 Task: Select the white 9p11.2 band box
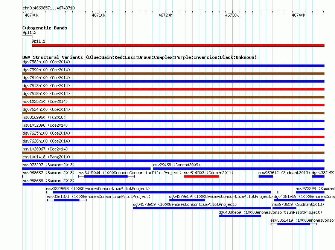tap(27, 37)
